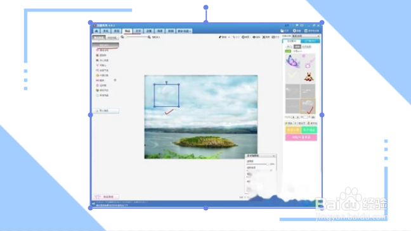Select the pink heart category in sidebar
This screenshot has height=231, width=411.
[x=101, y=65]
